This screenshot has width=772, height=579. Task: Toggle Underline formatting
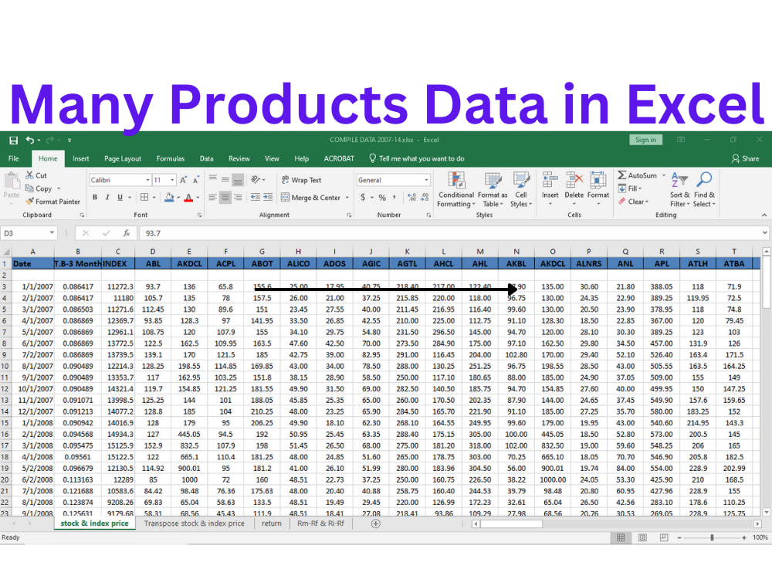[120, 198]
